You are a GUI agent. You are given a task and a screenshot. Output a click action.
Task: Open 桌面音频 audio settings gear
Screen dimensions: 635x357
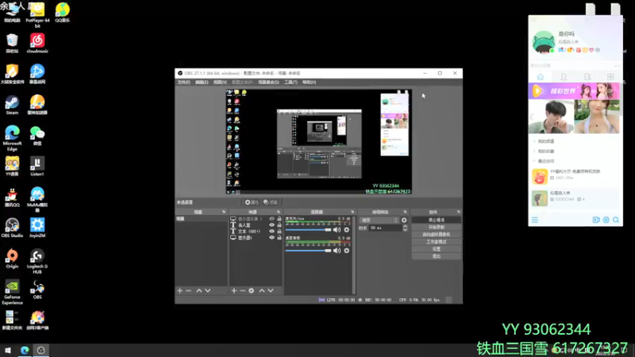[347, 251]
